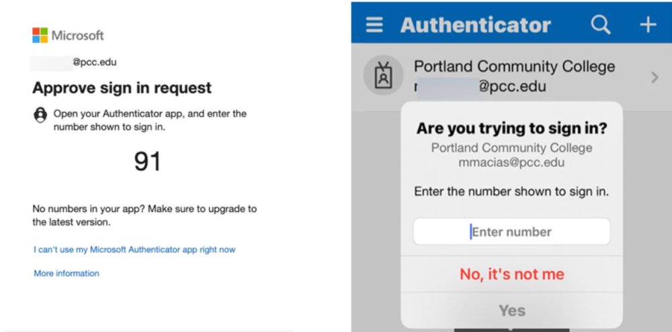672x332 pixels.
Task: Focus the Enter number field
Action: pyautogui.click(x=511, y=232)
